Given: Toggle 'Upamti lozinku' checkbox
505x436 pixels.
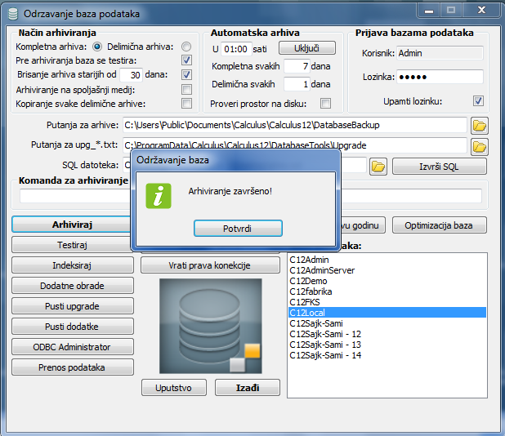Looking at the screenshot, I should 479,101.
